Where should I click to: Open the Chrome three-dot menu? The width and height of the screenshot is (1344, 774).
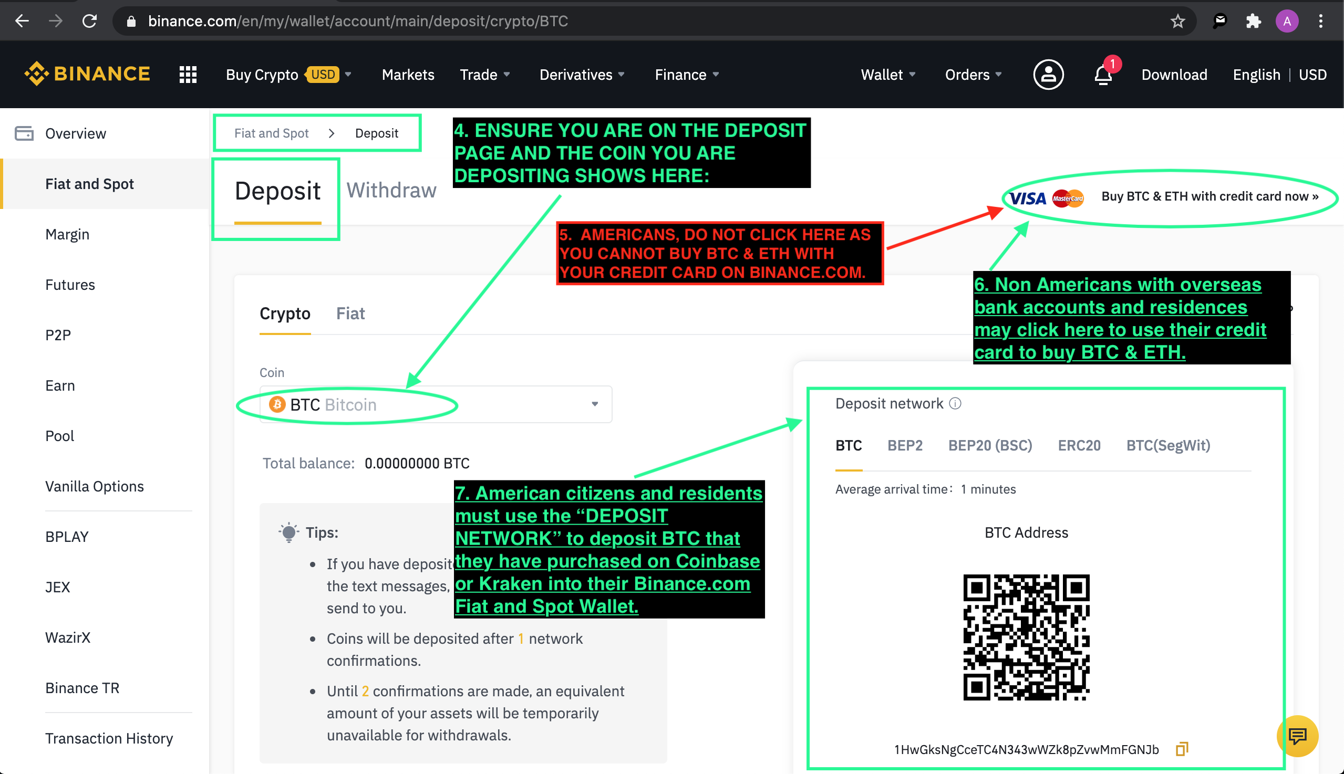pos(1320,21)
